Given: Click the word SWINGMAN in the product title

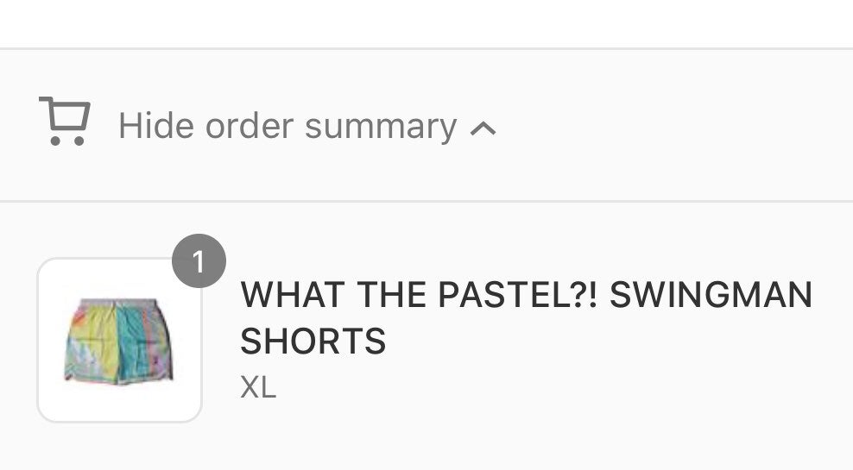Looking at the screenshot, I should (711, 294).
